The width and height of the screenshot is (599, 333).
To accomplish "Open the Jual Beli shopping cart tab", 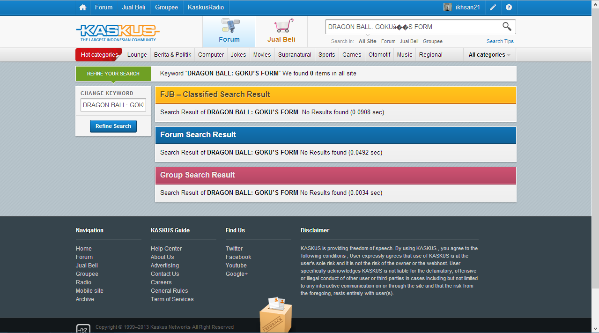I will pos(281,31).
